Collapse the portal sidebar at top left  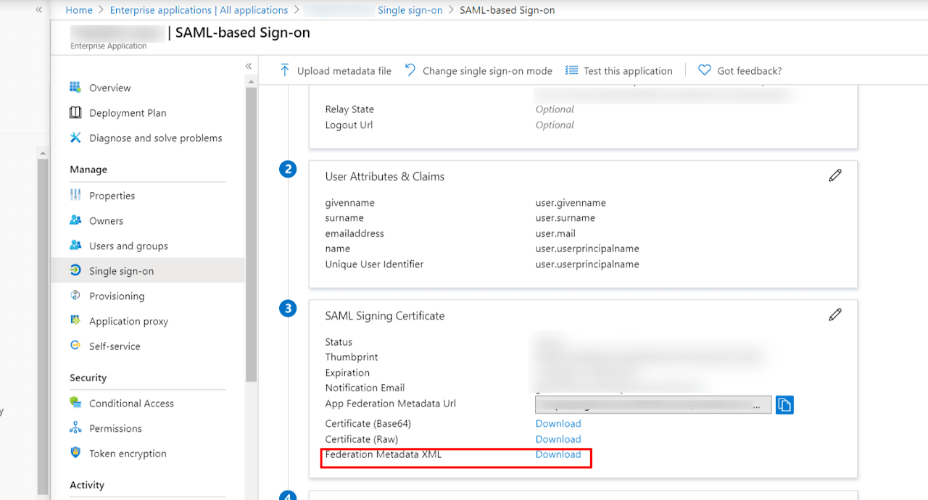point(39,10)
